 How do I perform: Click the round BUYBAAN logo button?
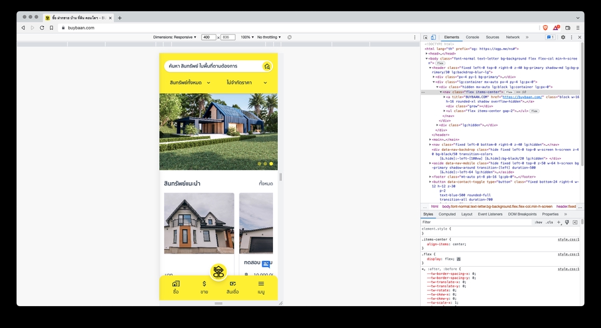(x=218, y=272)
